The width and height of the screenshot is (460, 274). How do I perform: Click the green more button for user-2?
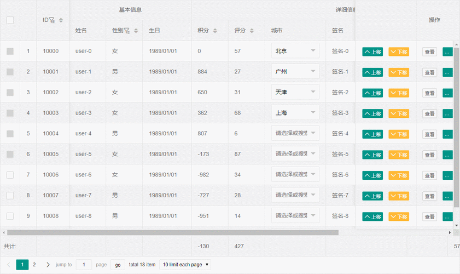coord(447,93)
